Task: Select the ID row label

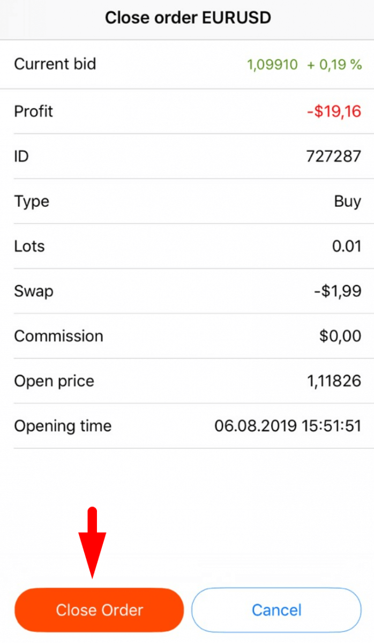Action: (x=21, y=156)
